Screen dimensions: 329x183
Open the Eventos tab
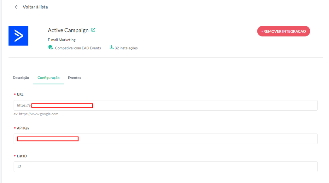(x=74, y=78)
